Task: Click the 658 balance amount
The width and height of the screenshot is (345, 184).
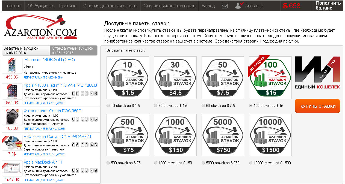Action: click(295, 6)
